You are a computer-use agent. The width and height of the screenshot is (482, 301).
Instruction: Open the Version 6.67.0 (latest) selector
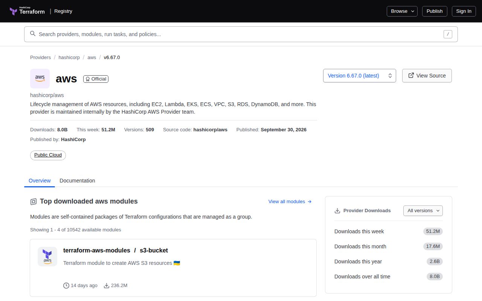[360, 76]
